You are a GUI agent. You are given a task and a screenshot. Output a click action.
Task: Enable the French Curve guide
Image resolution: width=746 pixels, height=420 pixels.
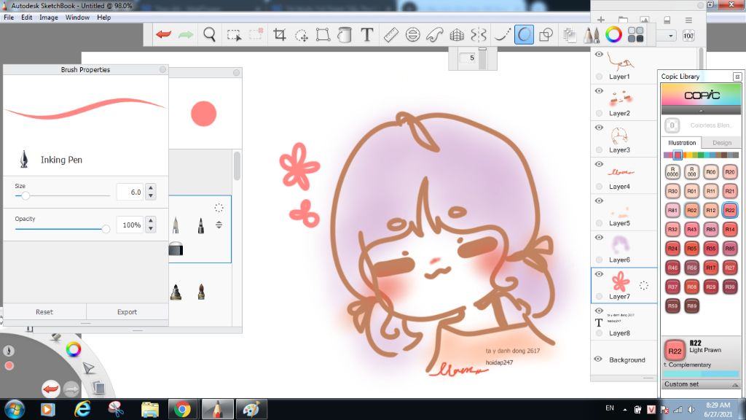[x=434, y=34]
